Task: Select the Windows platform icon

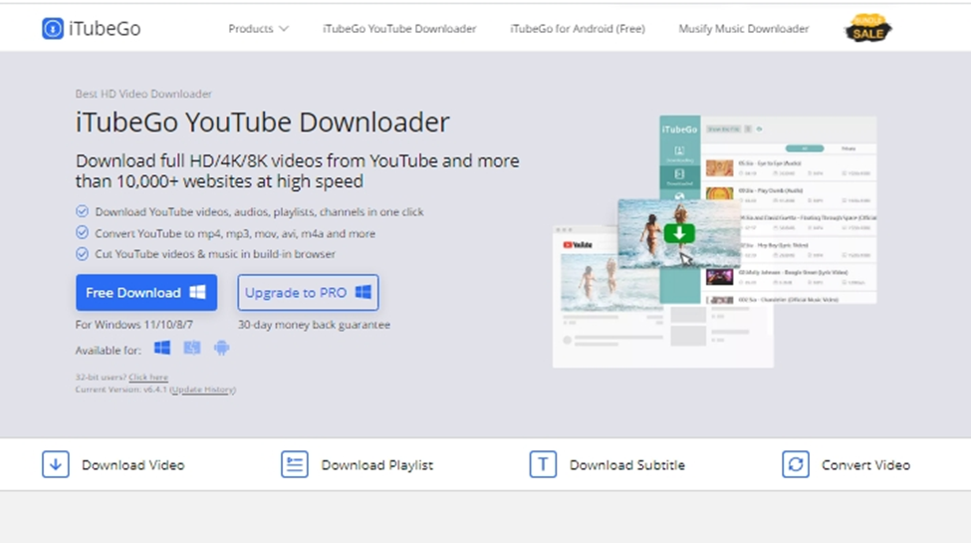Action: tap(162, 348)
